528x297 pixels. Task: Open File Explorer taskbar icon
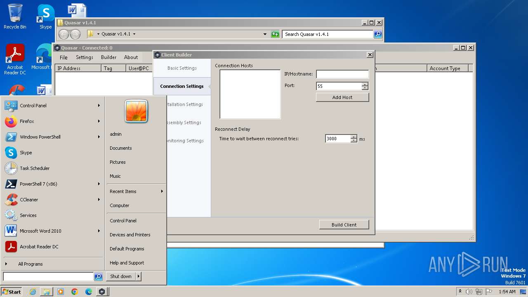(x=47, y=292)
